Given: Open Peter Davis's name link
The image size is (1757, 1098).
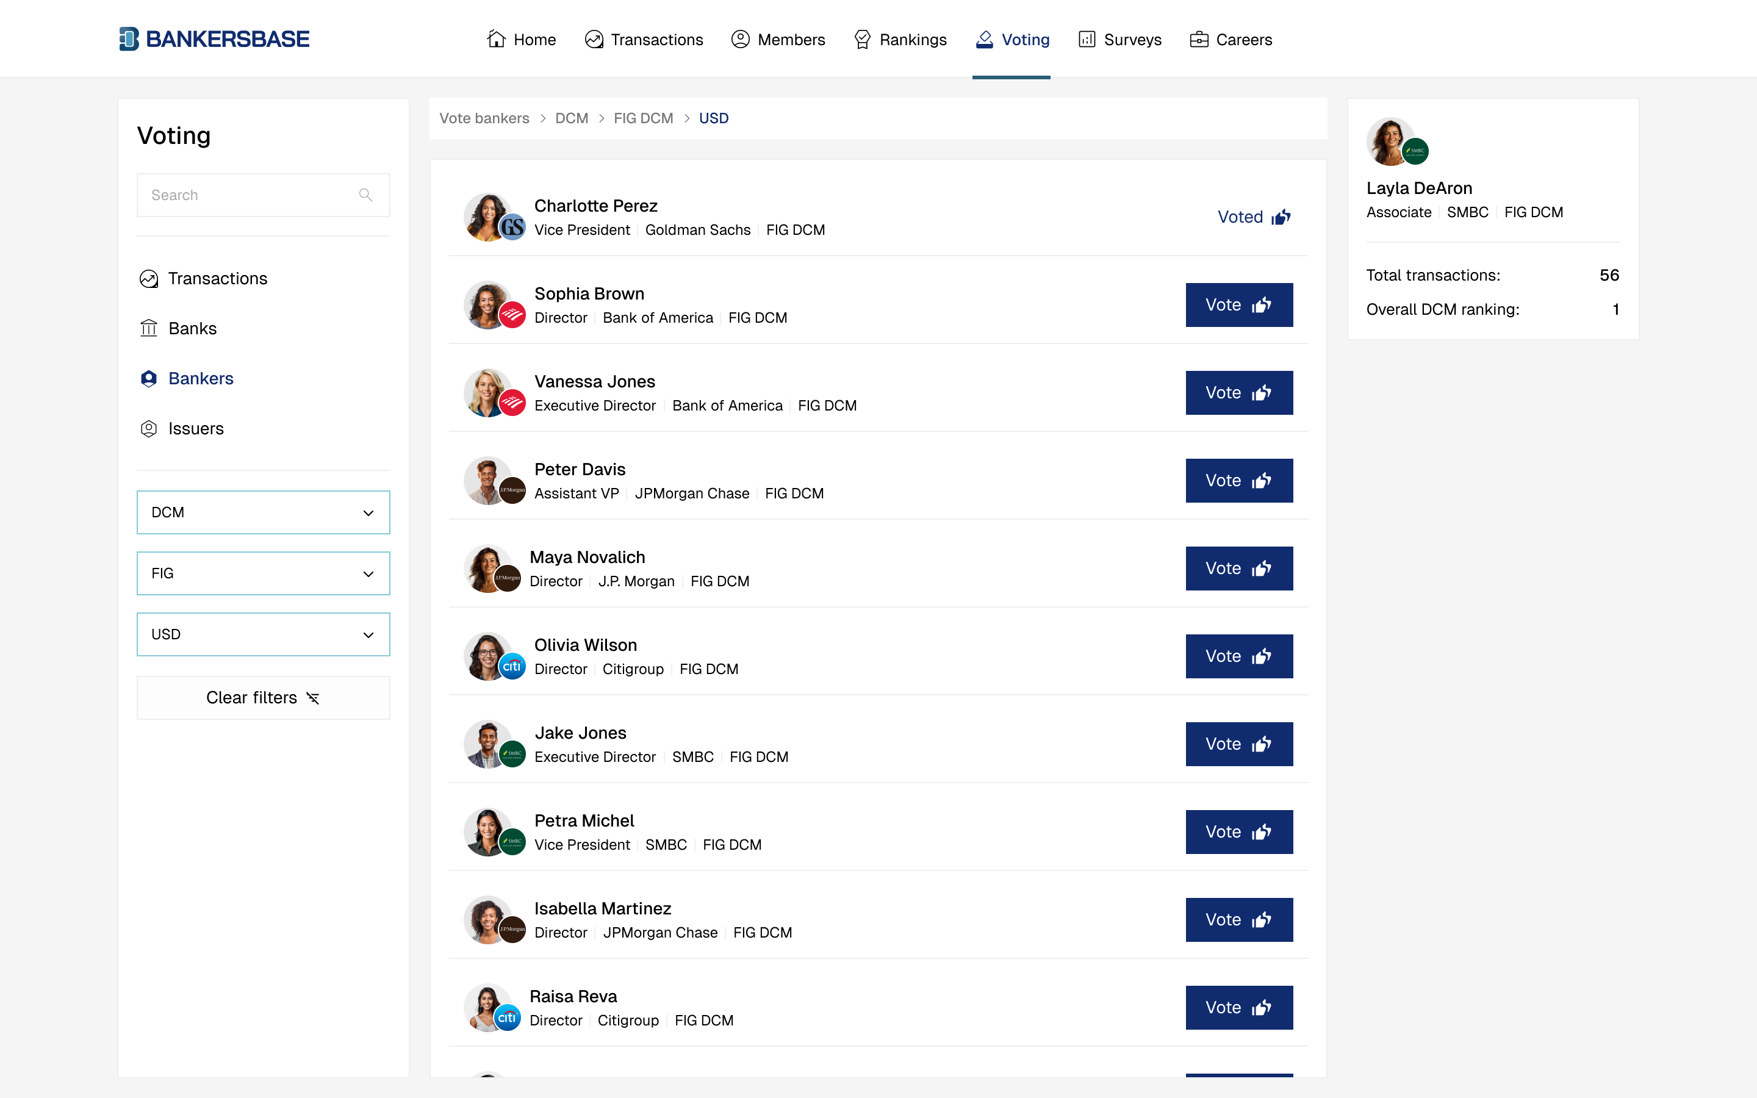Looking at the screenshot, I should point(580,469).
